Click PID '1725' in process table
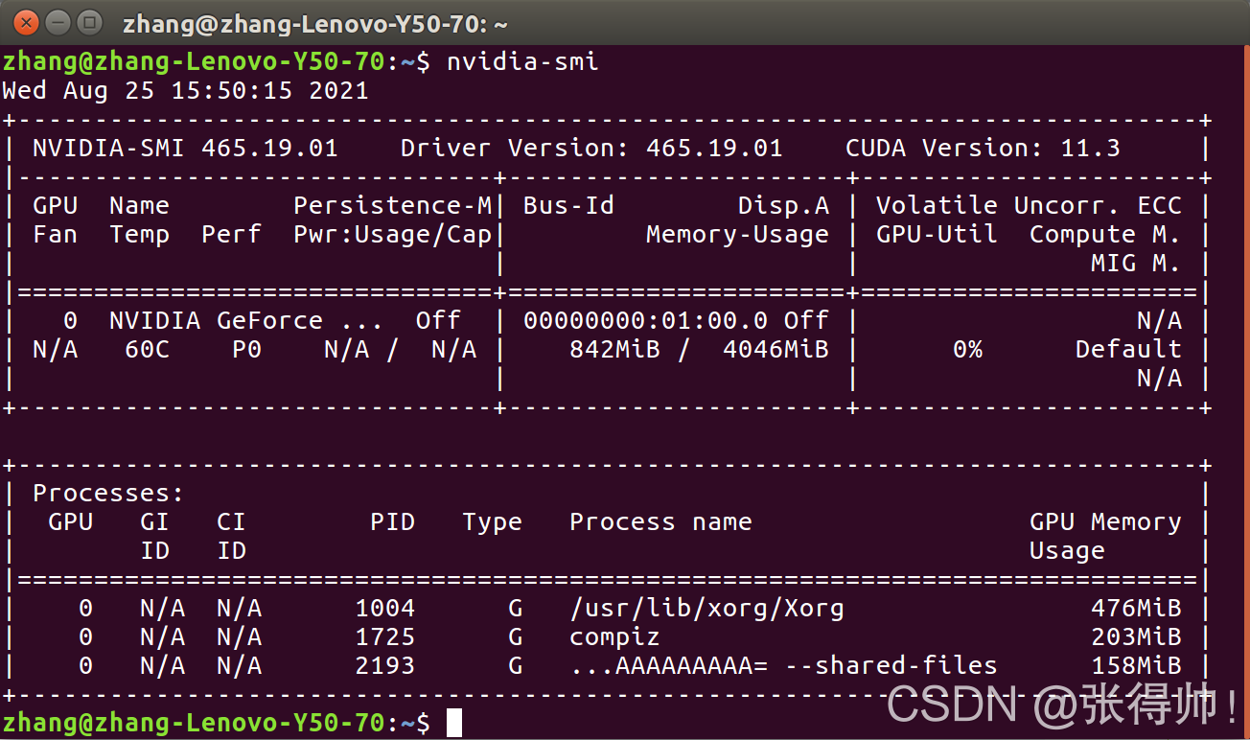Image resolution: width=1250 pixels, height=740 pixels. (x=384, y=637)
